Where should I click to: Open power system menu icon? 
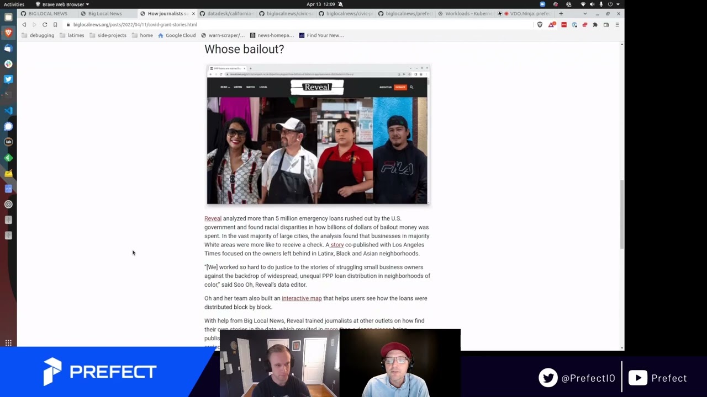pos(610,4)
